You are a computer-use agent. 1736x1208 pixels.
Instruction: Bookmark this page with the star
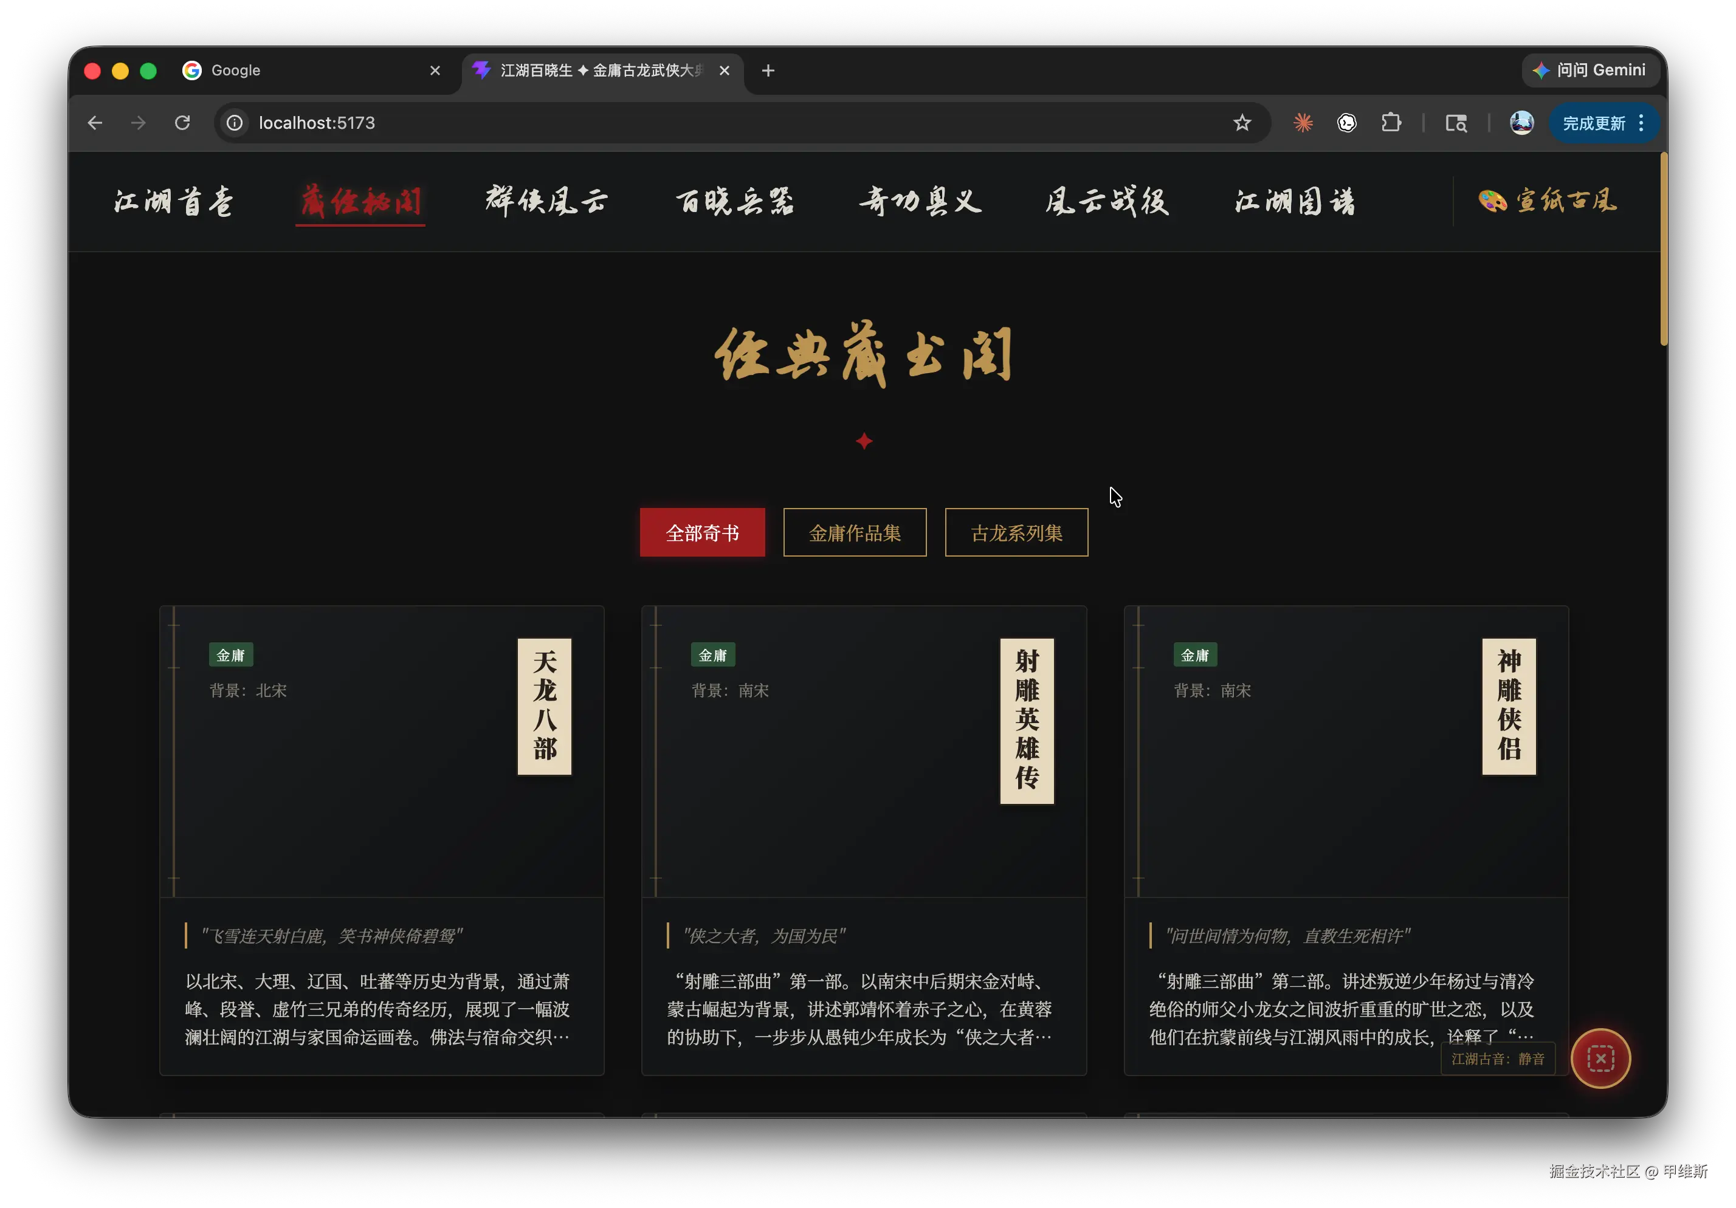(1241, 123)
